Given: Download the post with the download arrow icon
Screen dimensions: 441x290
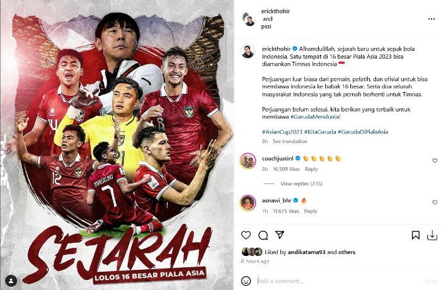Looking at the screenshot, I should (432, 235).
